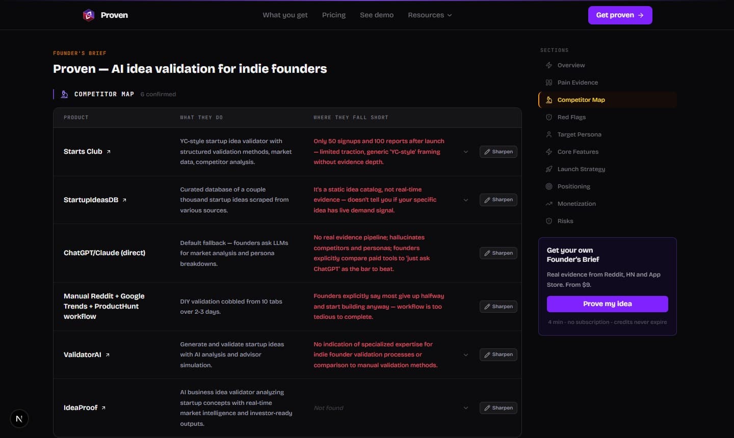
Task: Click the Risks shield icon
Action: click(x=549, y=221)
